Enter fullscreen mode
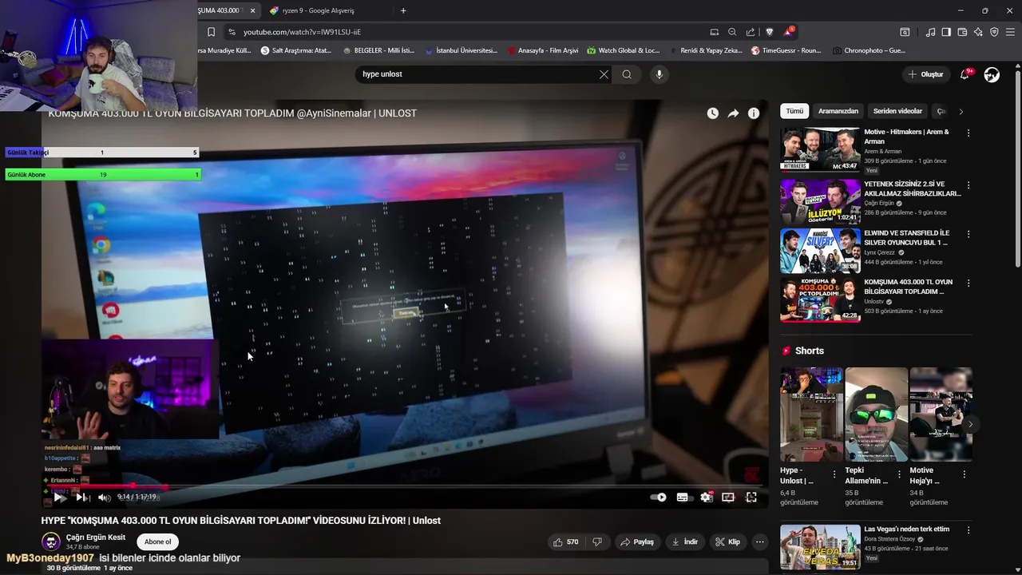 pos(751,497)
